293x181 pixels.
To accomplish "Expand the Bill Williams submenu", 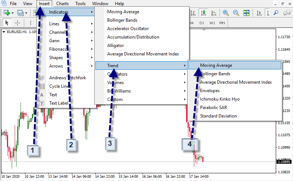I will click(142, 91).
